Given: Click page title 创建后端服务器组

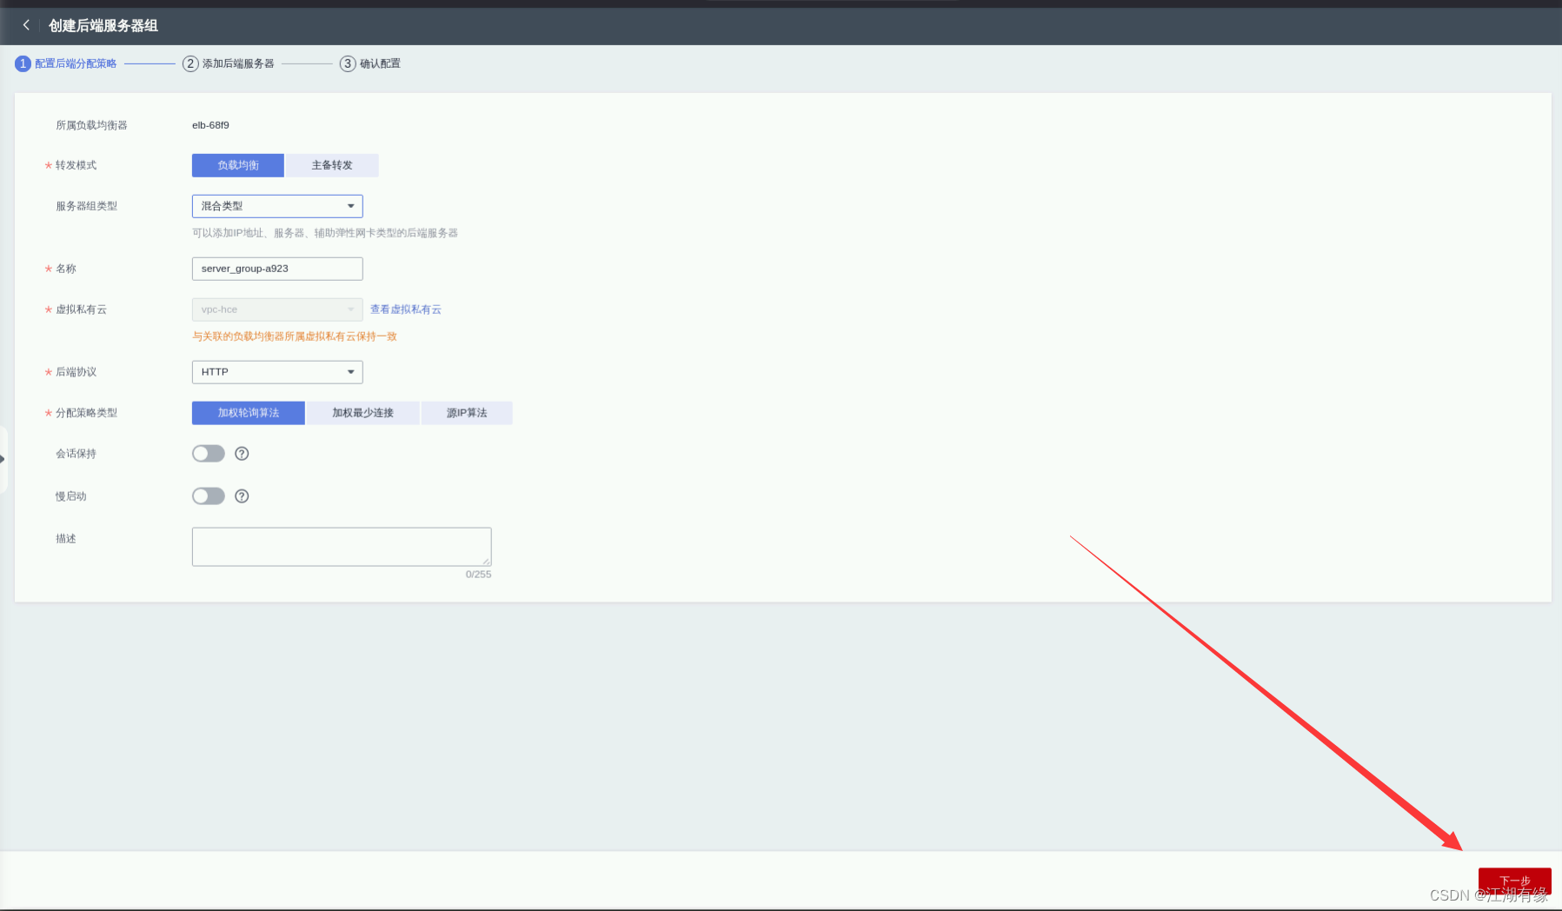Looking at the screenshot, I should pyautogui.click(x=103, y=25).
